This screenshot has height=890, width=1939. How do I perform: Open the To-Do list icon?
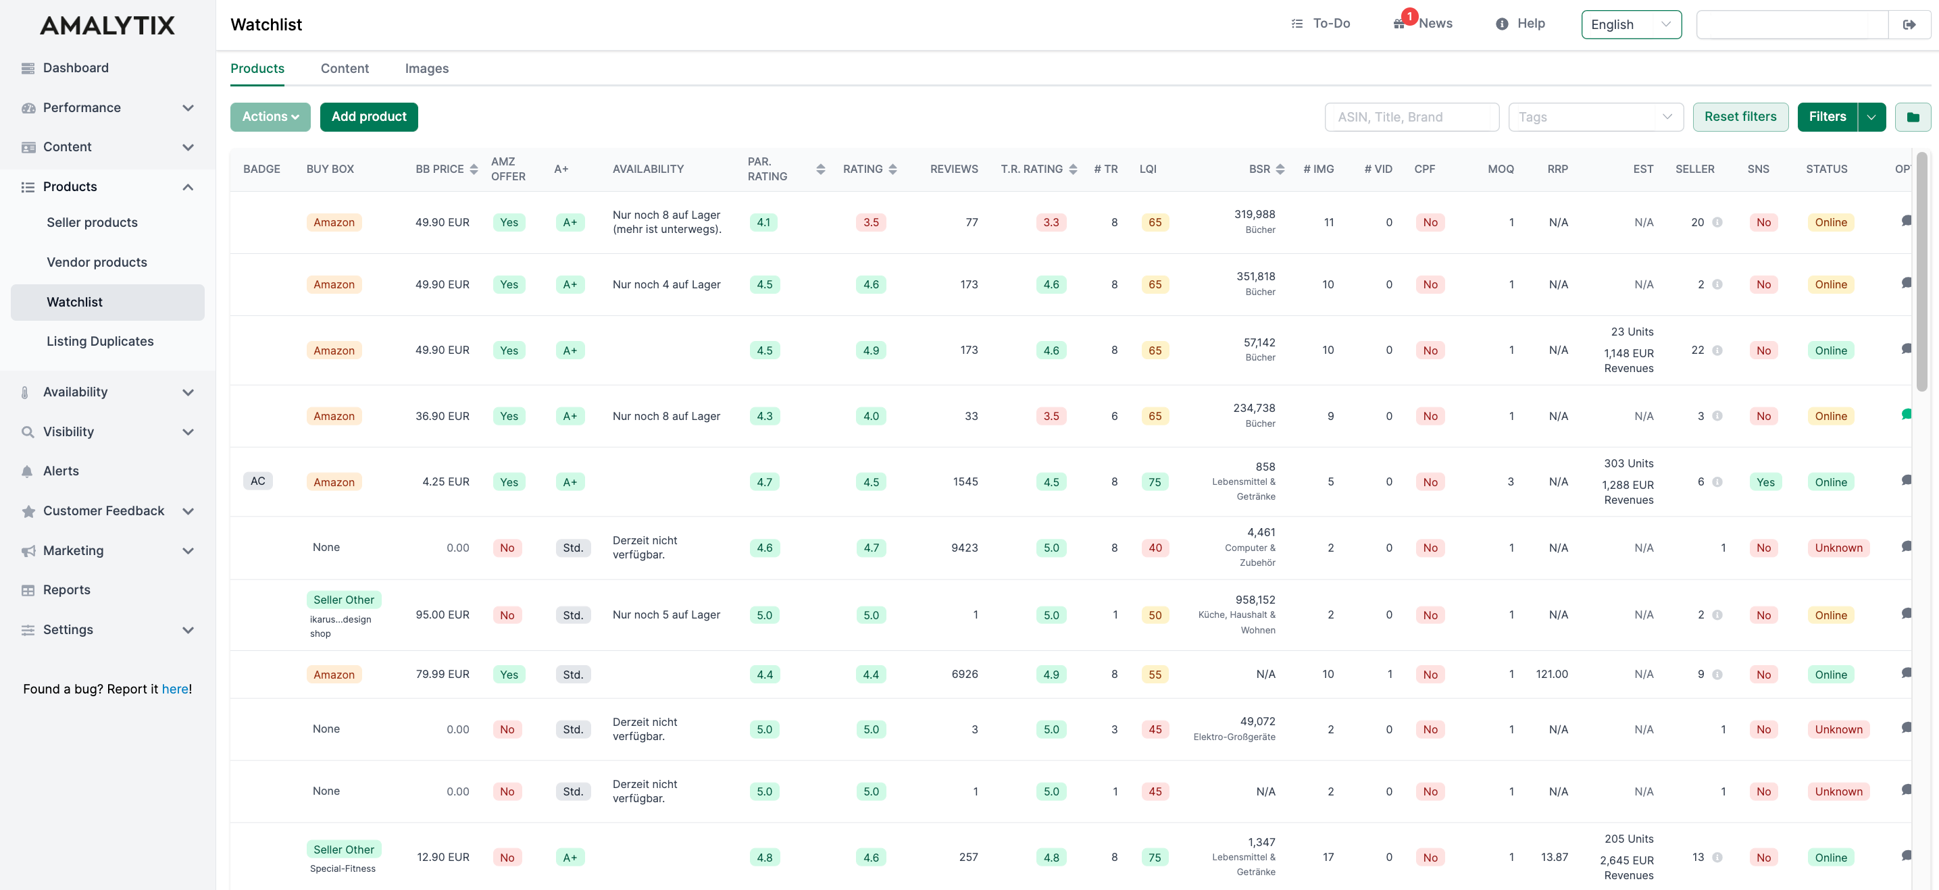pos(1297,24)
